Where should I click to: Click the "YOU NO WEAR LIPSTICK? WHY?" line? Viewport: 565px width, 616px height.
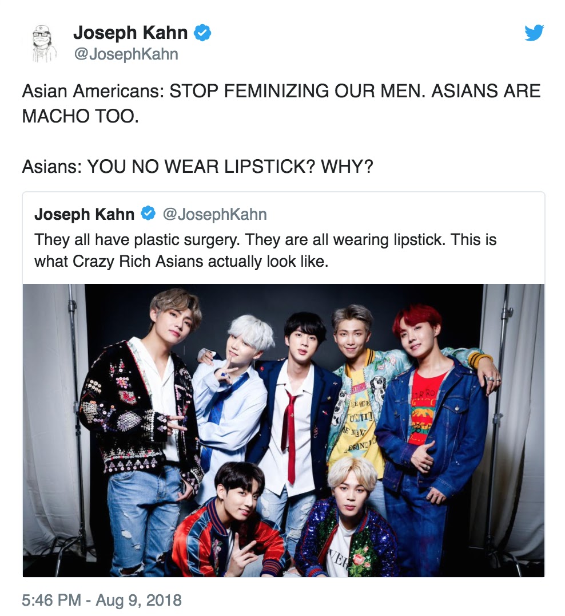click(x=197, y=166)
